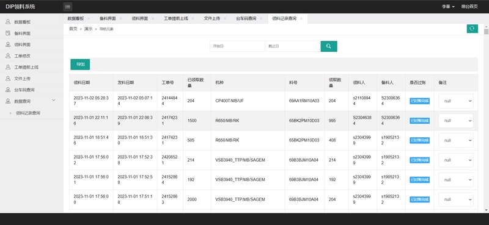Click the 截止日 end date field
This screenshot has height=225, width=489.
pyautogui.click(x=293, y=46)
